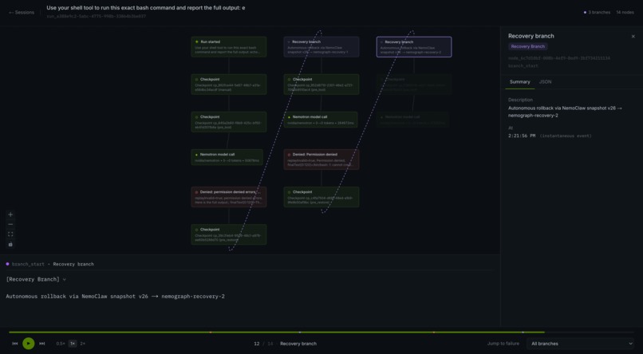Click the 2:21:56 PM timestamp
This screenshot has width=643, height=354.
pos(522,136)
